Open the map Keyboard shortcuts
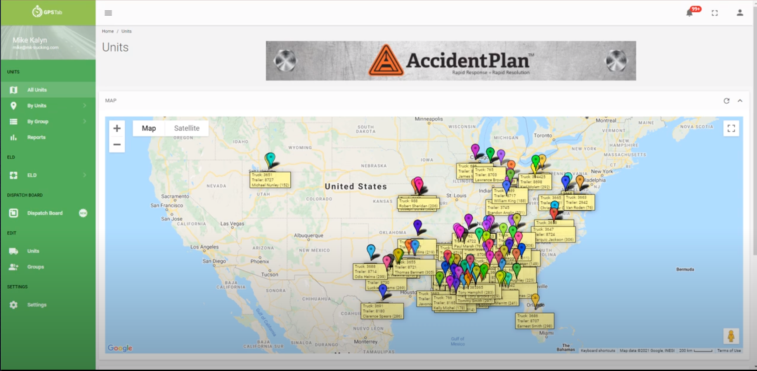Image resolution: width=757 pixels, height=371 pixels. click(598, 350)
